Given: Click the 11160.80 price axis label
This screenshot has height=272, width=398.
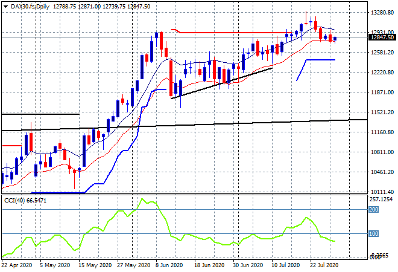Looking at the screenshot, I should pos(382,132).
